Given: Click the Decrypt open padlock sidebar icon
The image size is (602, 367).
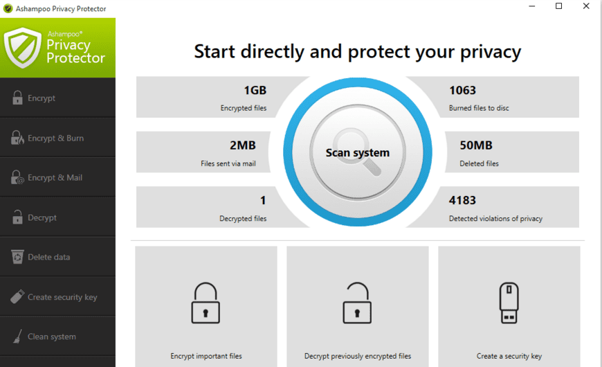Looking at the screenshot, I should (x=17, y=217).
